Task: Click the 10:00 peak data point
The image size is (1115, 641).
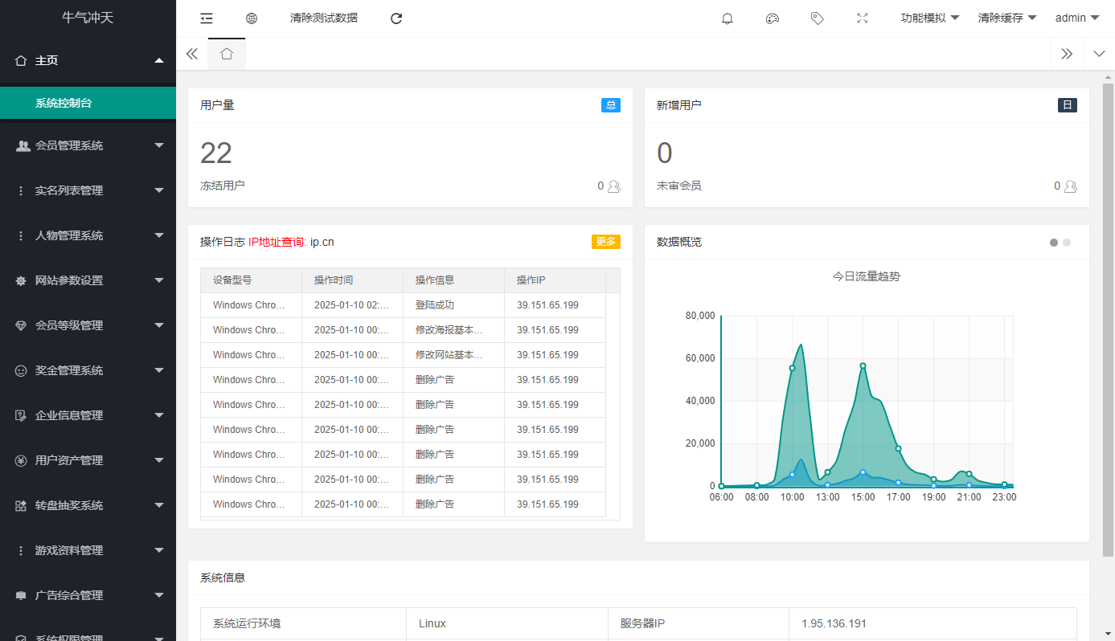Action: pos(792,368)
